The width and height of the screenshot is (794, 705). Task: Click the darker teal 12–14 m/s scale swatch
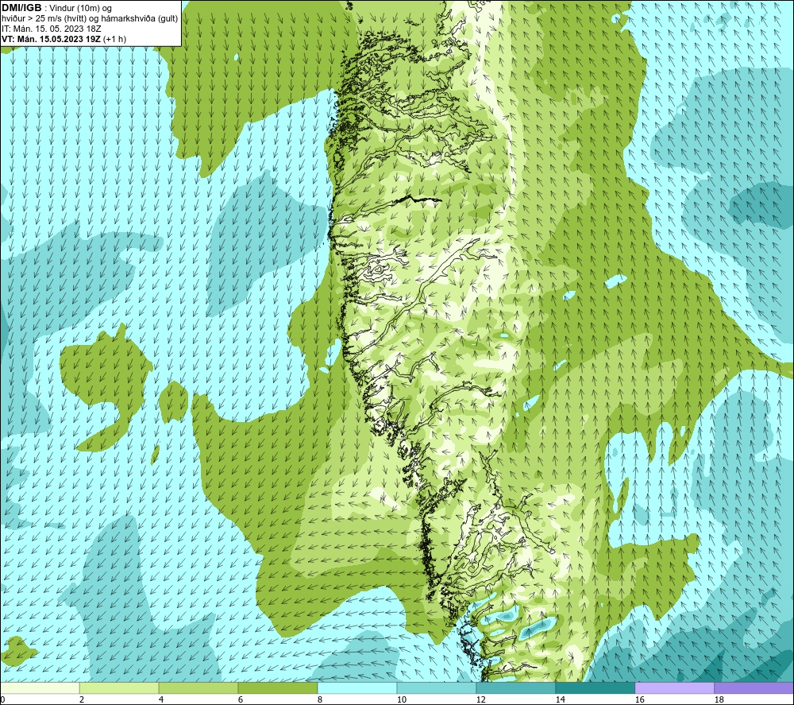(516, 688)
